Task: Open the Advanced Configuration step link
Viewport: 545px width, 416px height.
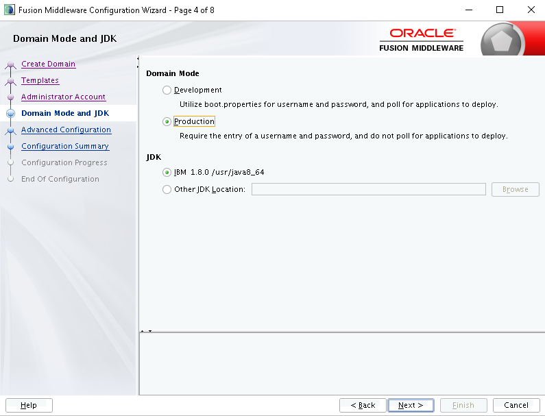Action: (x=66, y=130)
